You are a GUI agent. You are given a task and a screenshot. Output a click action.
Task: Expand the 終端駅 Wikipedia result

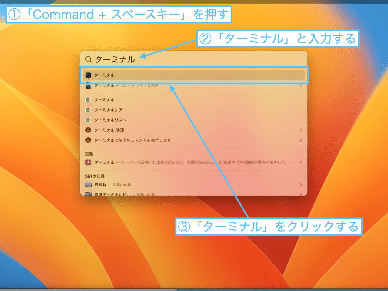coord(300,184)
